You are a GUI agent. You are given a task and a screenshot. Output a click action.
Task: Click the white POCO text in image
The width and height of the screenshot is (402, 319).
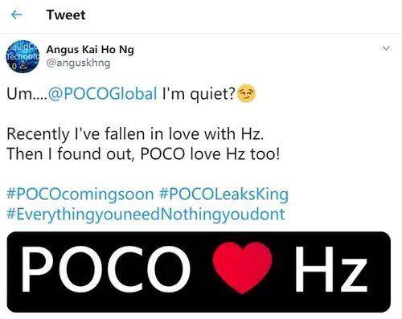105,269
